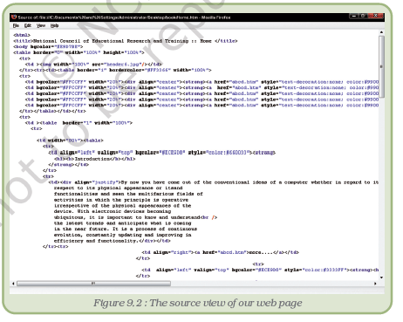This screenshot has width=403, height=322.
Task: Click the horizontal scrollbar left arrow
Action: tap(13, 284)
